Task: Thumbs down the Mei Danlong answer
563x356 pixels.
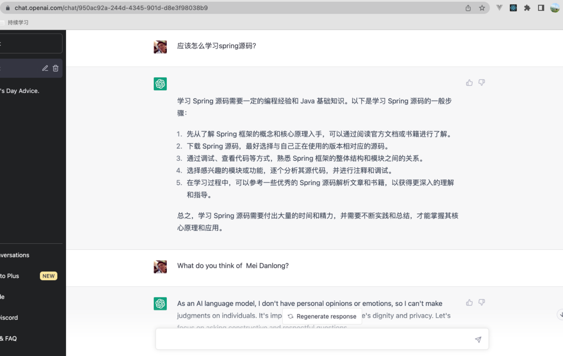Action: [x=482, y=302]
